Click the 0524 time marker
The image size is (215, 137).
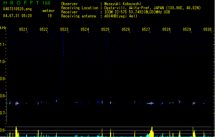(85, 29)
